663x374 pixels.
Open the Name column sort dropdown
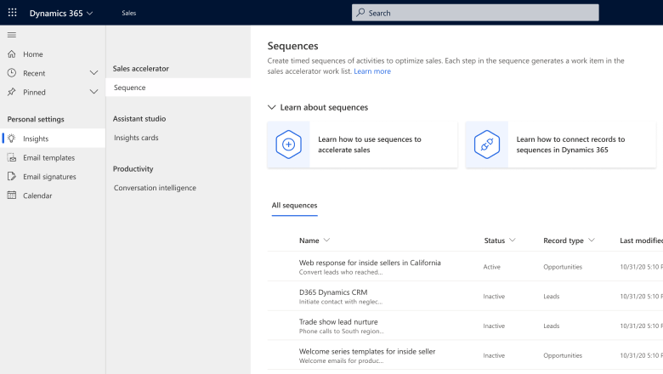(x=326, y=240)
